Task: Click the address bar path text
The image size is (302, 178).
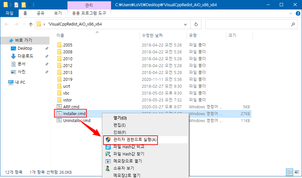Action: [75, 24]
